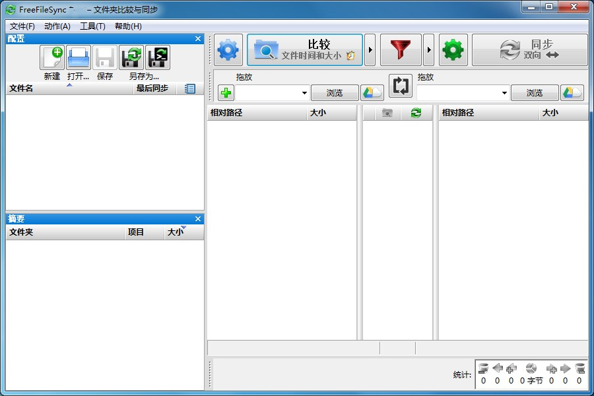
Task: Swap left and right folders using swap icon
Action: pos(401,86)
